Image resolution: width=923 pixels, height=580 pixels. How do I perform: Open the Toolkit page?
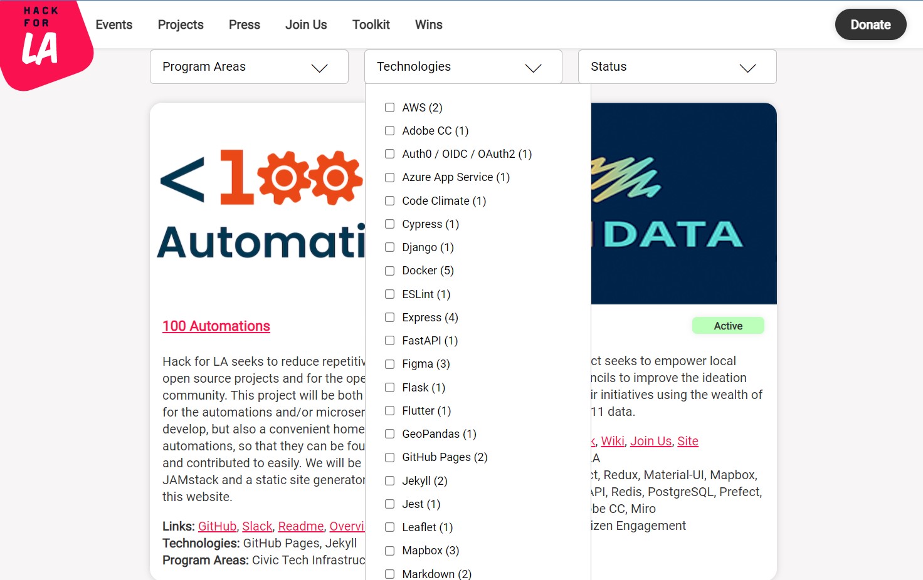pyautogui.click(x=371, y=24)
